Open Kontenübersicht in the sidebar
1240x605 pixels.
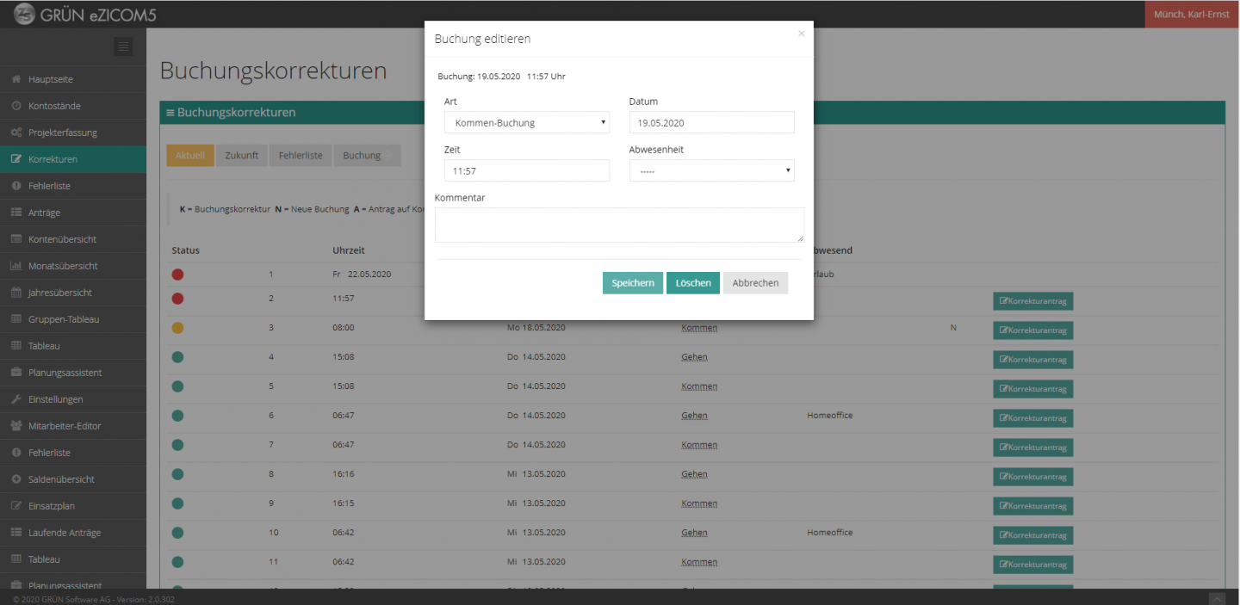73,239
